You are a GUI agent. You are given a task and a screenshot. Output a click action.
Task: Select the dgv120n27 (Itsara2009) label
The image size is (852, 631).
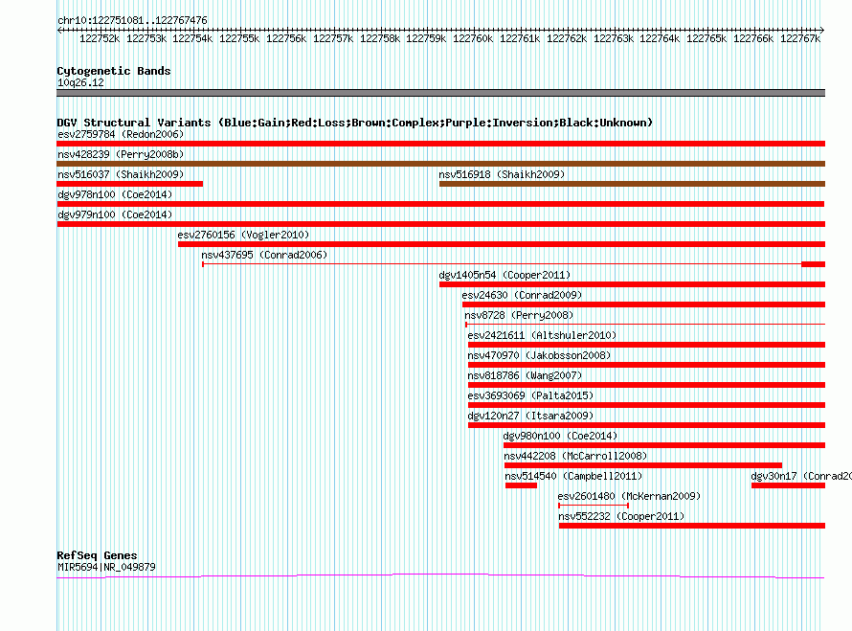point(530,416)
